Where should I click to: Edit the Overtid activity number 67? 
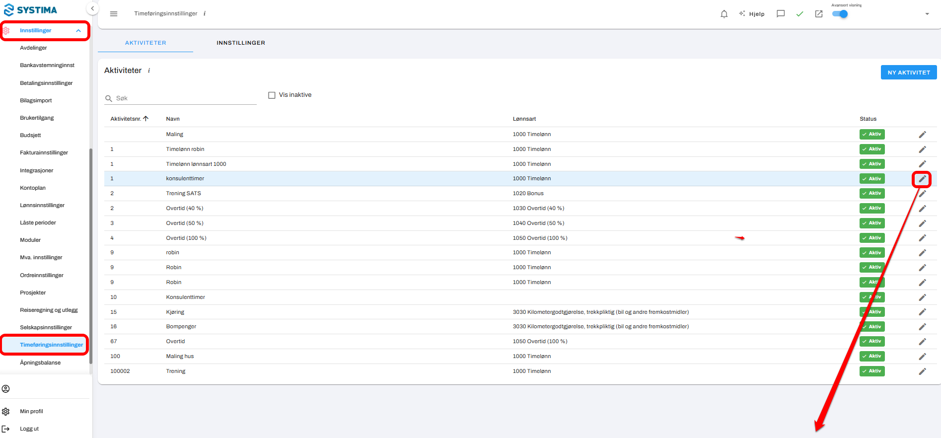coord(922,342)
